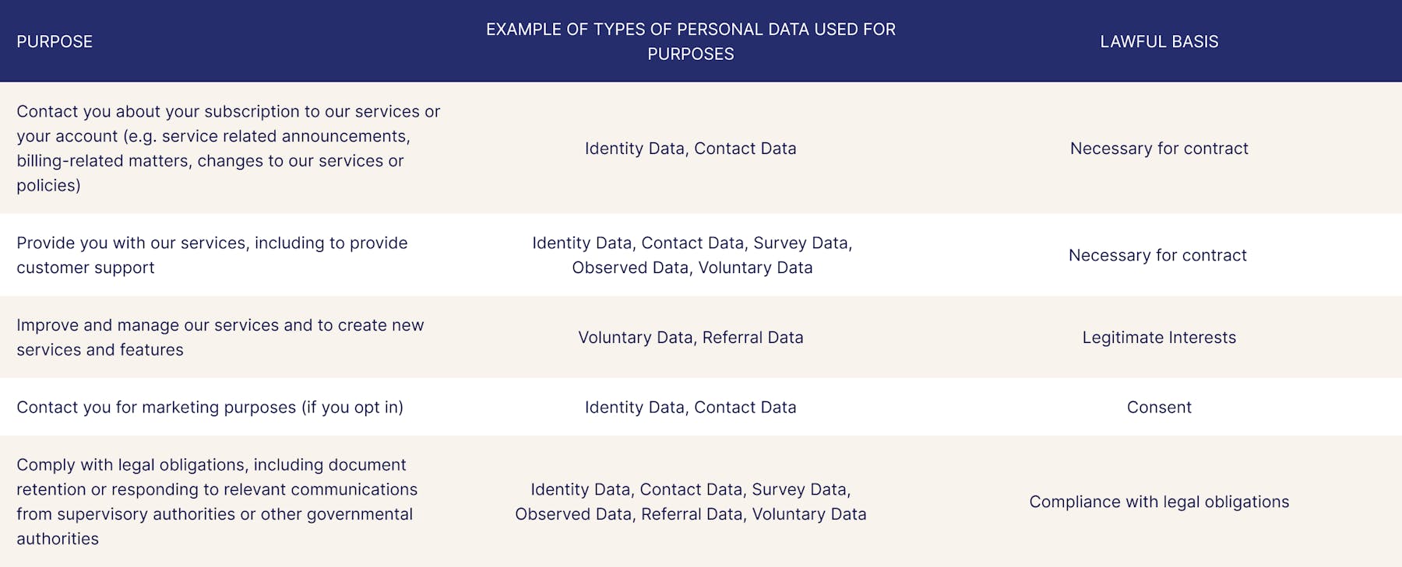
Task: Select the LAWFUL BASIS column header
Action: [1159, 42]
